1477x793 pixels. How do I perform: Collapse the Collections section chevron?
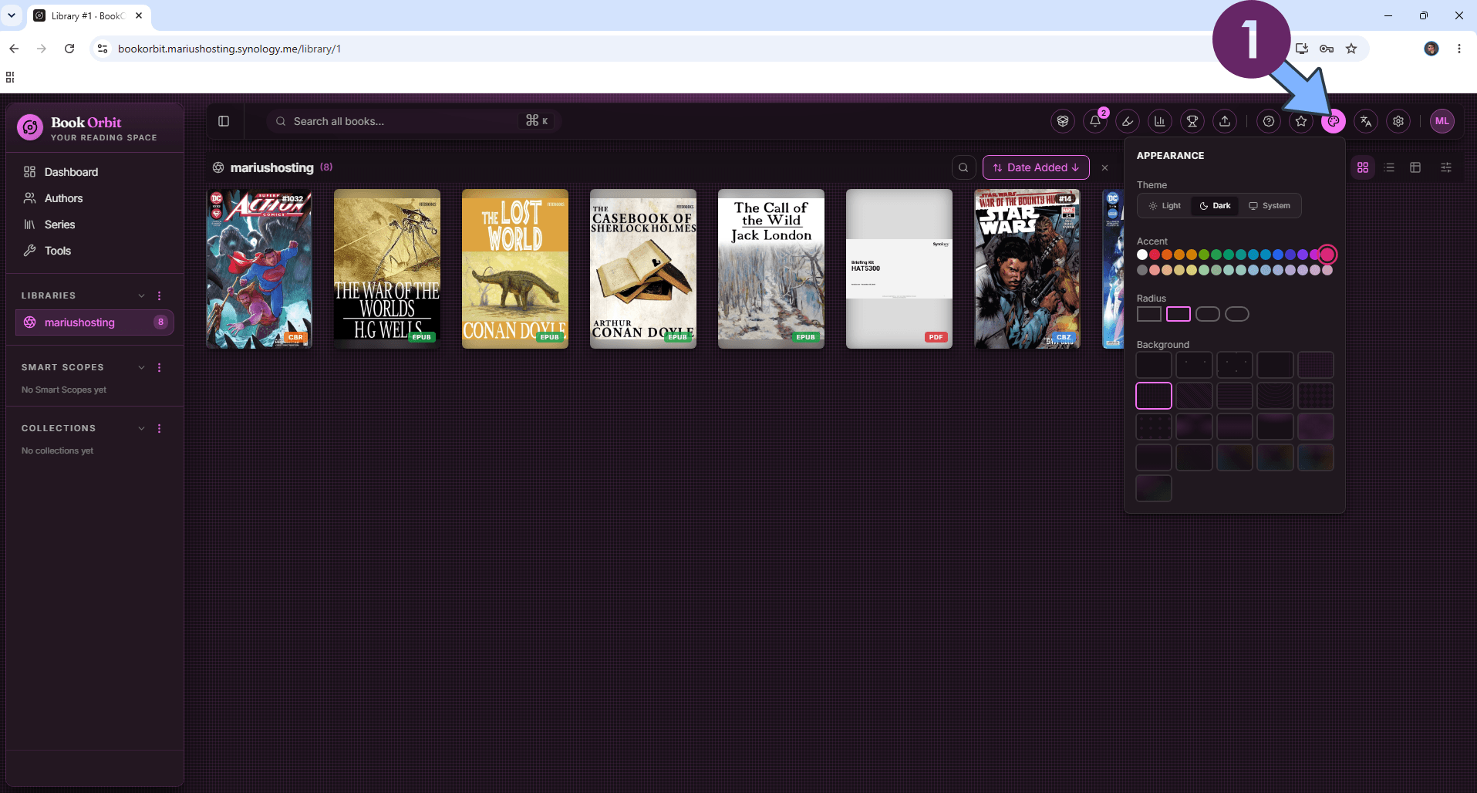coord(141,428)
